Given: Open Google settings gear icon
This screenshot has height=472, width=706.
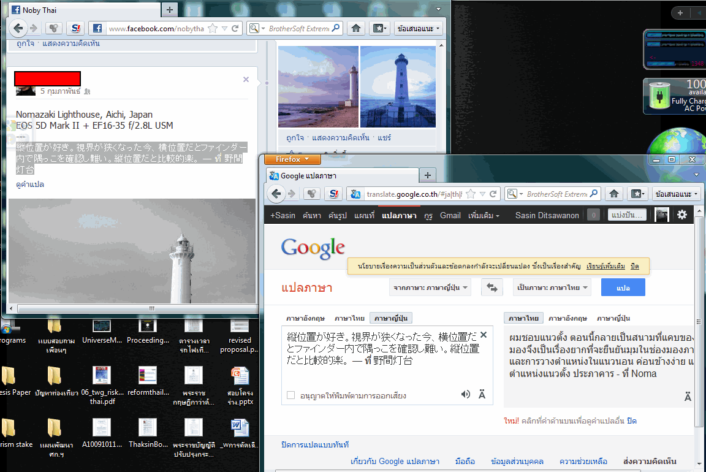Looking at the screenshot, I should click(x=682, y=215).
